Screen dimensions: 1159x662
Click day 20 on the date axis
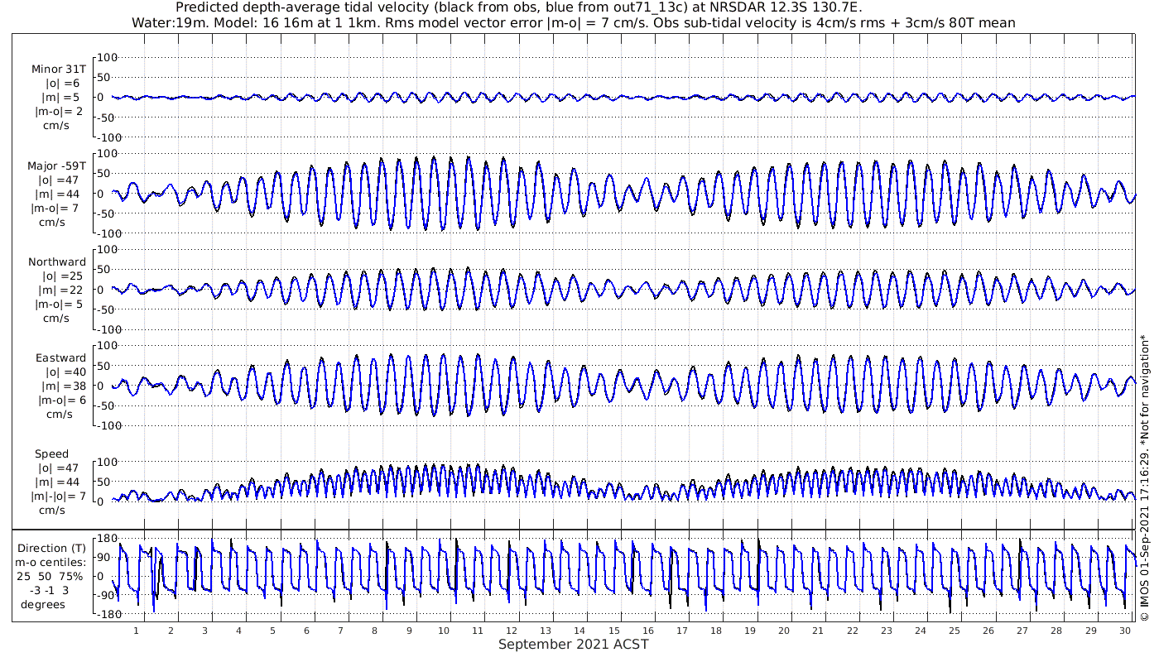point(784,631)
